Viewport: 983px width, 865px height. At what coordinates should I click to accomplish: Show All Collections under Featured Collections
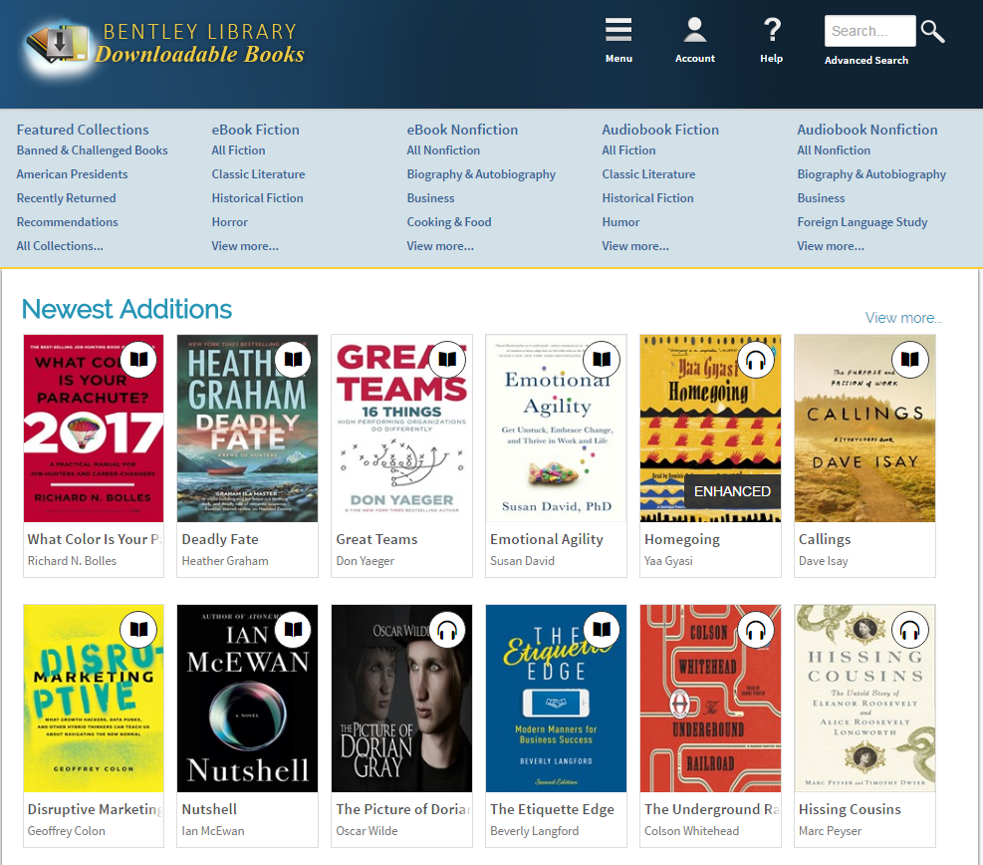[x=60, y=246]
